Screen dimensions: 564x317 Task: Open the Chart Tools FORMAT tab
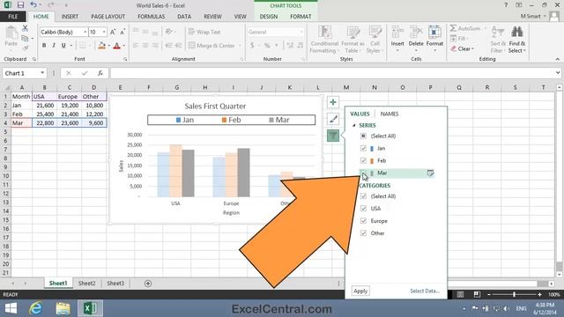coord(301,17)
